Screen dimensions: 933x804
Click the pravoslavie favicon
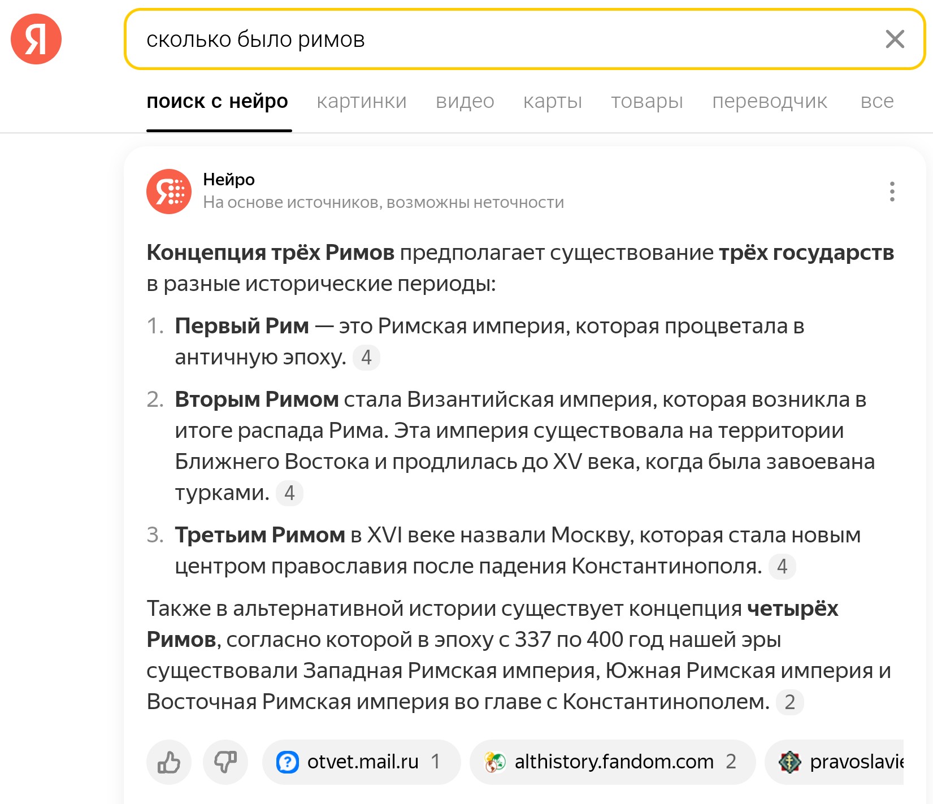point(790,762)
